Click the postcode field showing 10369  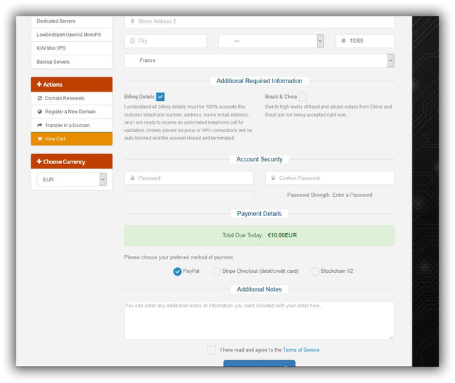tap(365, 41)
